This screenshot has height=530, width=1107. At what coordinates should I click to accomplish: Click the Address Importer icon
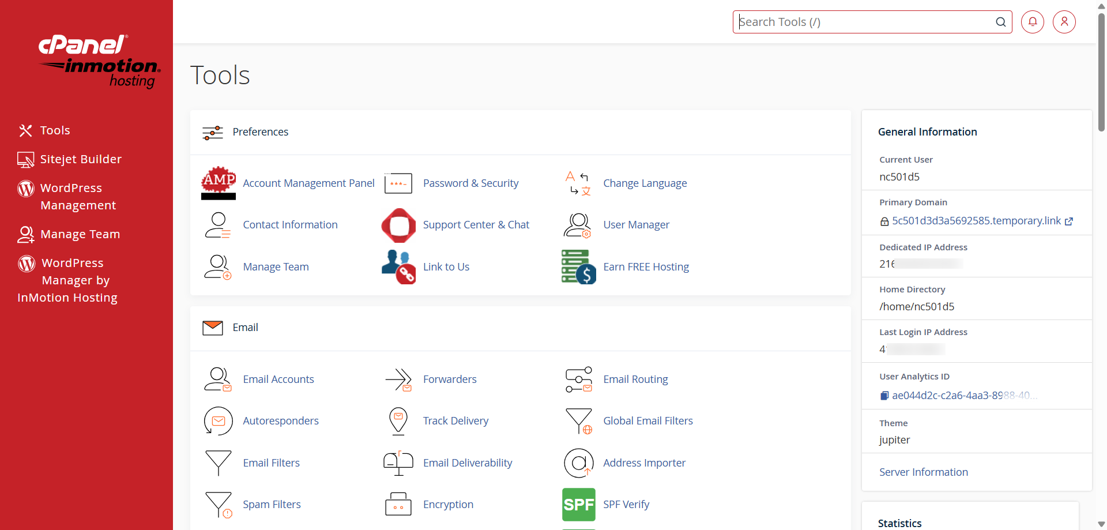(x=579, y=463)
